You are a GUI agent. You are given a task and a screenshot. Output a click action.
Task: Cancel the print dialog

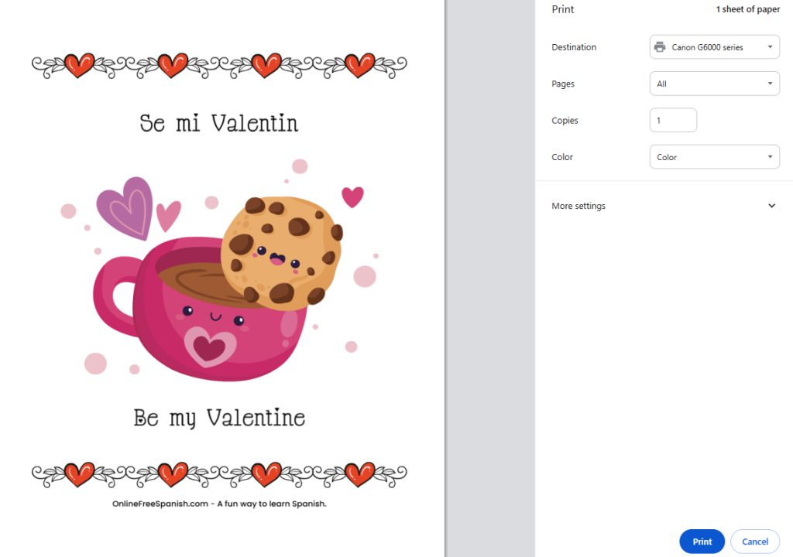pos(754,542)
